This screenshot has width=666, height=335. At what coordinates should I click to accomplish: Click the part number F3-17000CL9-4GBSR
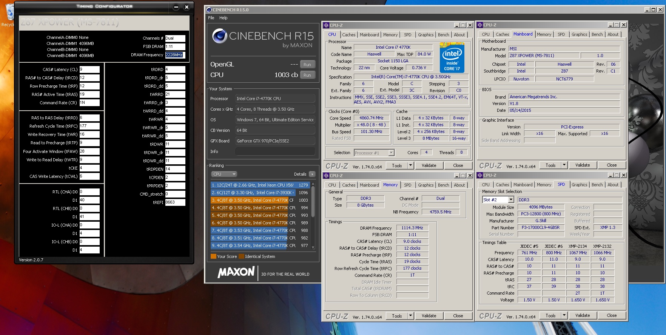click(x=541, y=228)
